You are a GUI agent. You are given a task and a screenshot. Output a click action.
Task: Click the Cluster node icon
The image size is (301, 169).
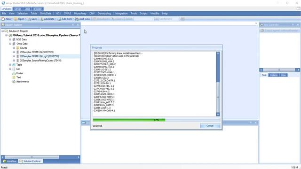(14, 73)
